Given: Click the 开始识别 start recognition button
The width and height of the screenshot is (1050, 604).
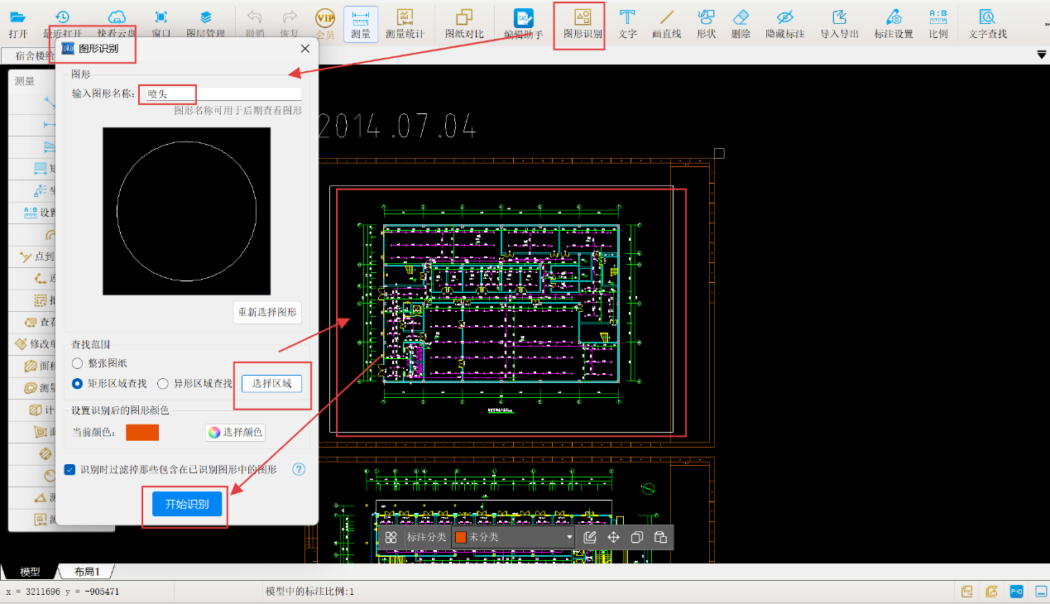Looking at the screenshot, I should tap(187, 504).
